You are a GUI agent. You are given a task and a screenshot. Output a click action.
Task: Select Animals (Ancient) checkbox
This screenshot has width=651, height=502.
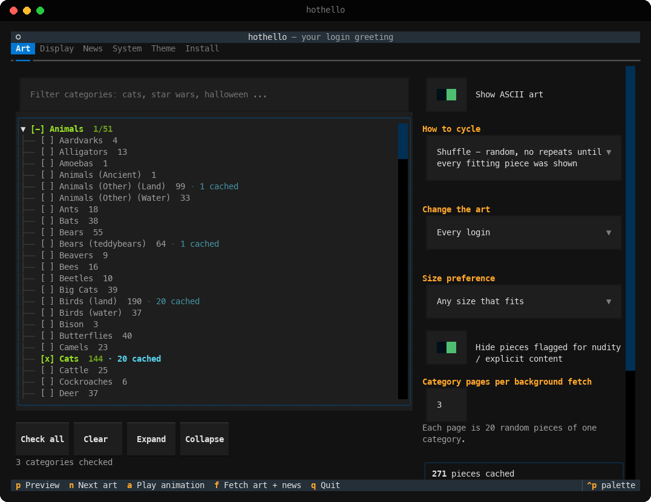pyautogui.click(x=47, y=175)
